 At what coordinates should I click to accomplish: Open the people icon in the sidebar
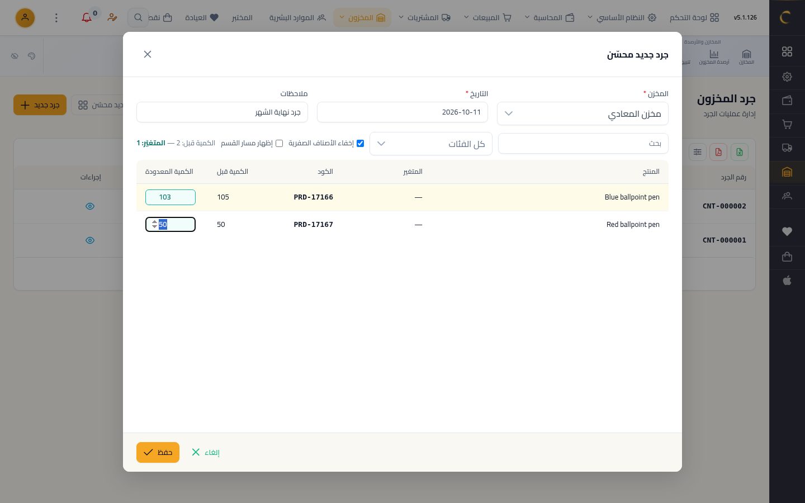click(x=787, y=196)
